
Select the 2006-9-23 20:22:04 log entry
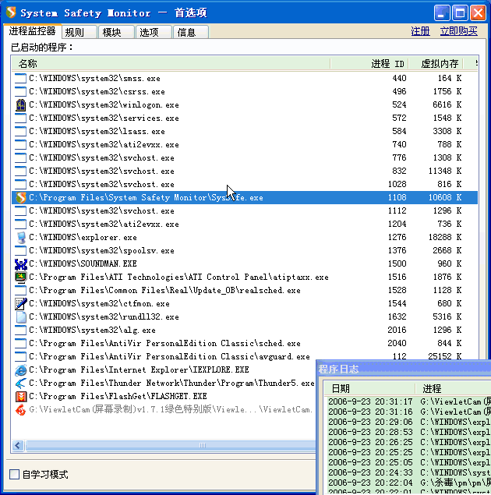408,483
